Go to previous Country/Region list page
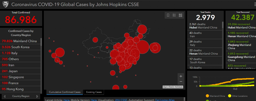256x101 pixels. (x=4, y=96)
